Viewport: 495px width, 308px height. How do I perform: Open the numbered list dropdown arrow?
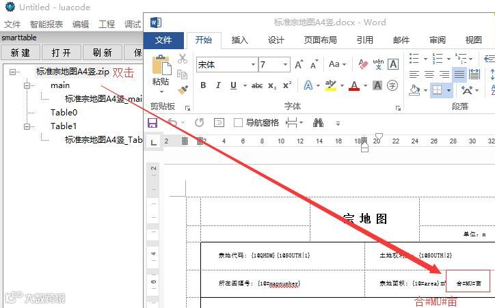[x=449, y=59]
